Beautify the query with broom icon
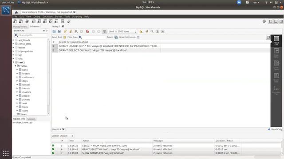The image size is (284, 159). [147, 31]
